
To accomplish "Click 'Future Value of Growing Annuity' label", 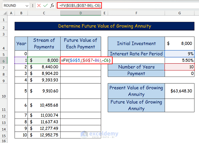I will coord(136,105).
